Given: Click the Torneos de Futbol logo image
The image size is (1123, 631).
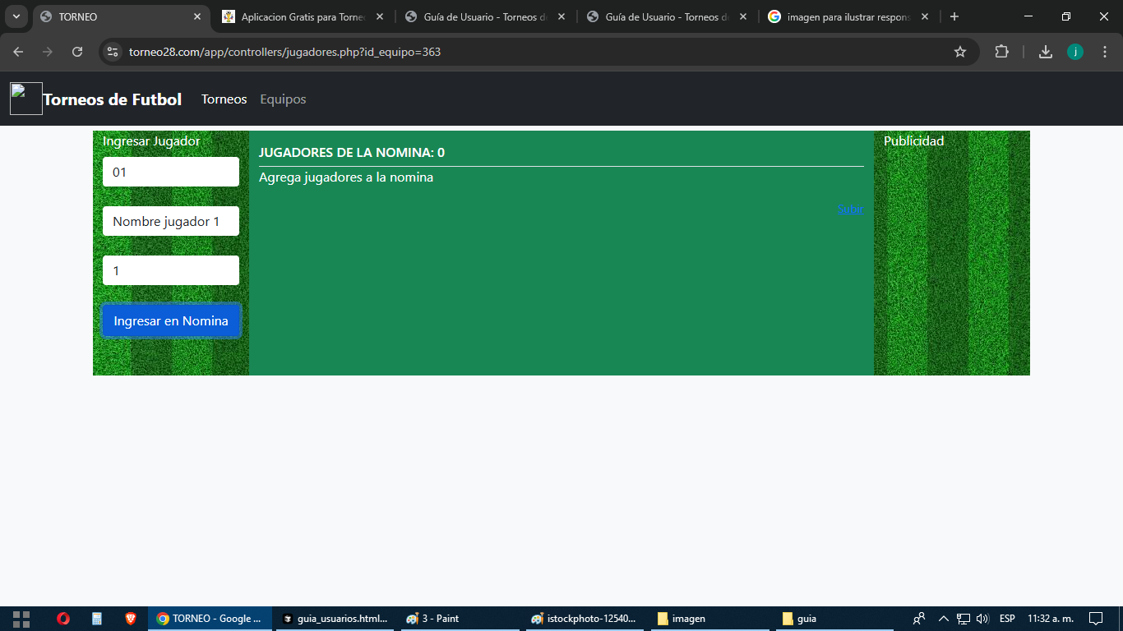Looking at the screenshot, I should click(x=26, y=99).
